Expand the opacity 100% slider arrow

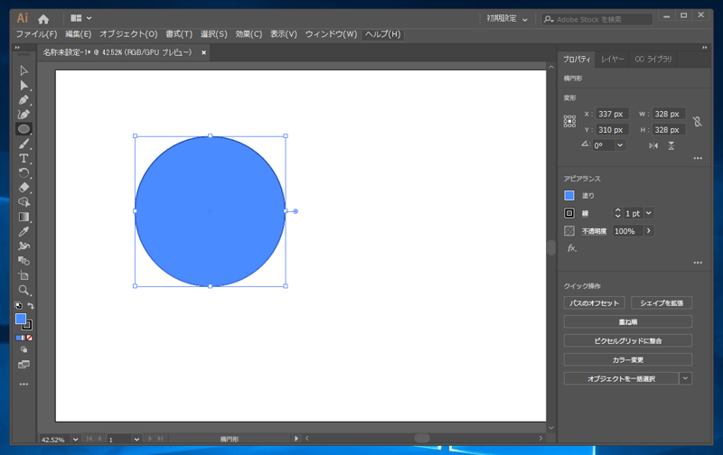point(649,231)
